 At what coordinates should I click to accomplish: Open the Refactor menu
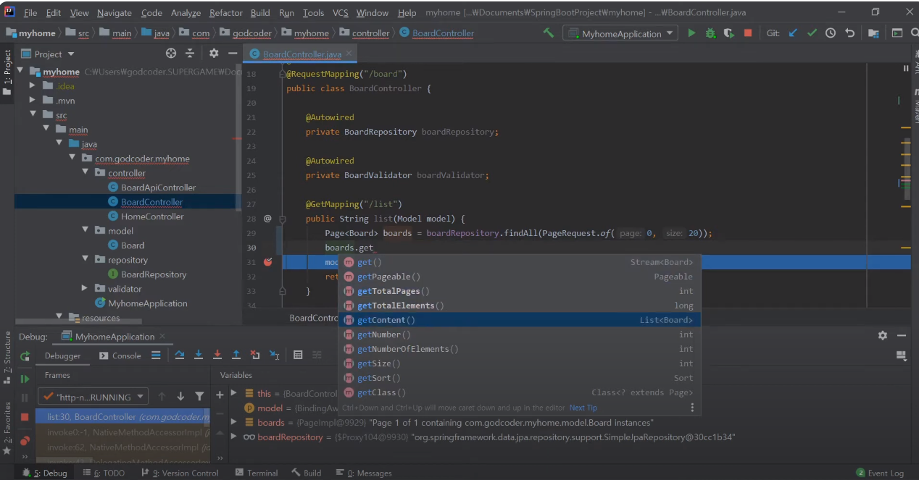point(226,13)
